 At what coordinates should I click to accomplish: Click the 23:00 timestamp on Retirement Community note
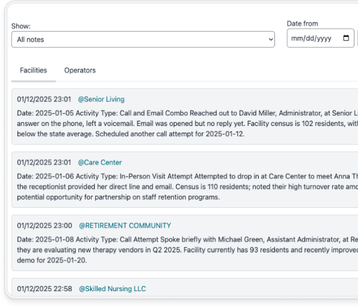(44, 226)
